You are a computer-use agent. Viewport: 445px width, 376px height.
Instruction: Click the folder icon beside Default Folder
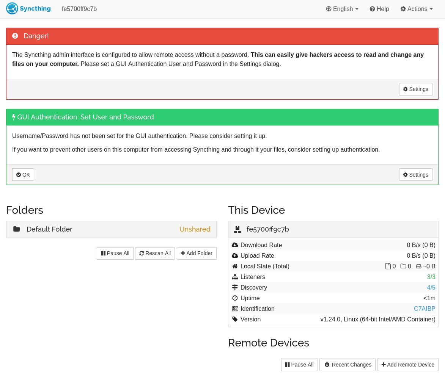16,229
